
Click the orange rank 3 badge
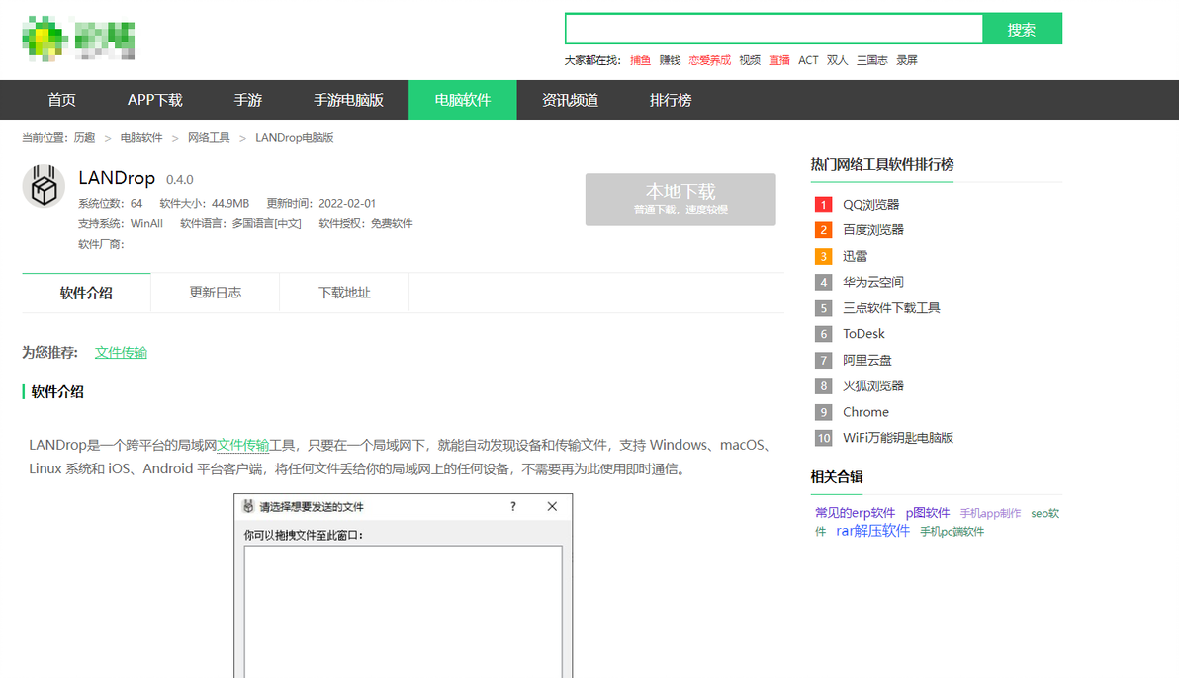(x=823, y=256)
